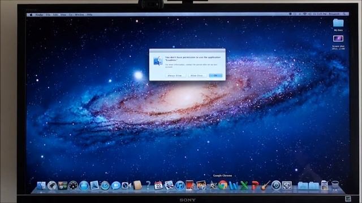Open the View menu
This screenshot has width=362, height=203.
63,15
